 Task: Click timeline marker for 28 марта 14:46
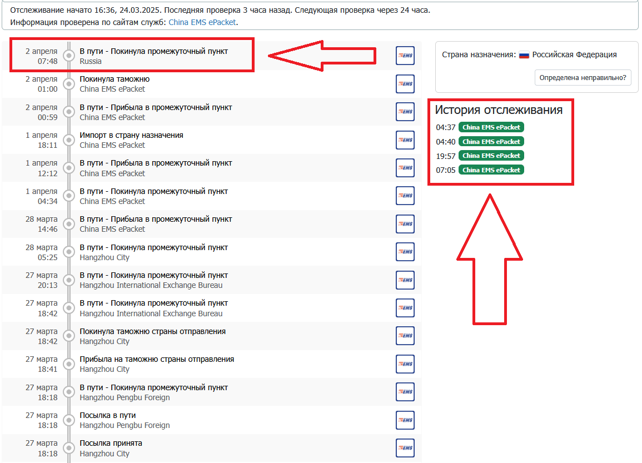[69, 224]
